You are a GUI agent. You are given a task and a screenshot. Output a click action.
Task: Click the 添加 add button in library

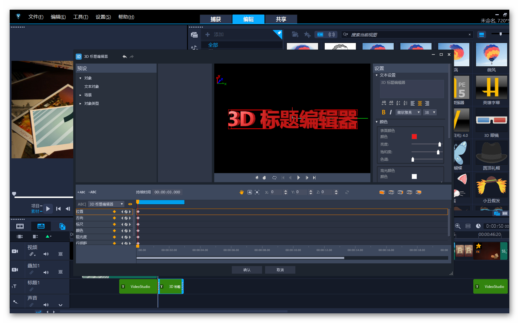[x=215, y=35]
